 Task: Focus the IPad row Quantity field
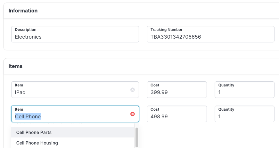(x=244, y=90)
